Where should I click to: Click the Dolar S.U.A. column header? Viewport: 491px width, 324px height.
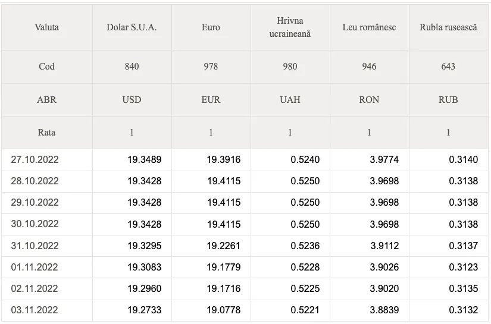pos(132,27)
